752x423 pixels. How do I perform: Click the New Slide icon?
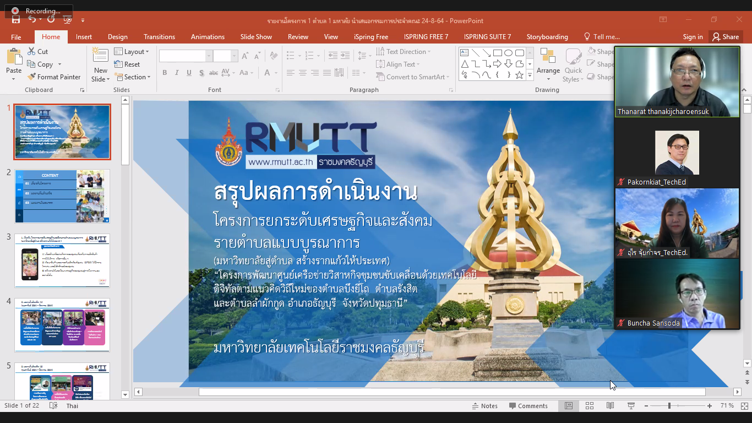tap(100, 56)
